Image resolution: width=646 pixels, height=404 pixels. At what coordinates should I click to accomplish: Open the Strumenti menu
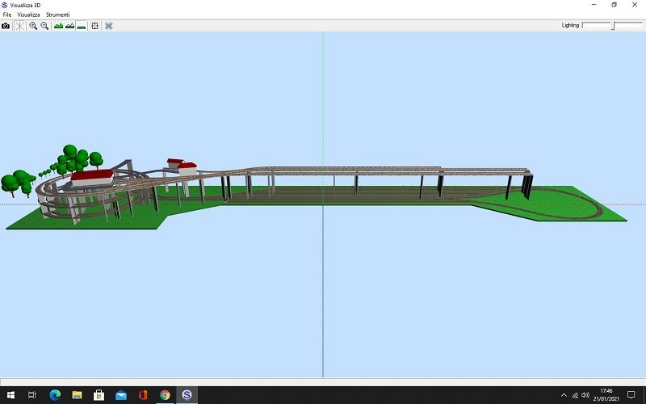[x=57, y=15]
